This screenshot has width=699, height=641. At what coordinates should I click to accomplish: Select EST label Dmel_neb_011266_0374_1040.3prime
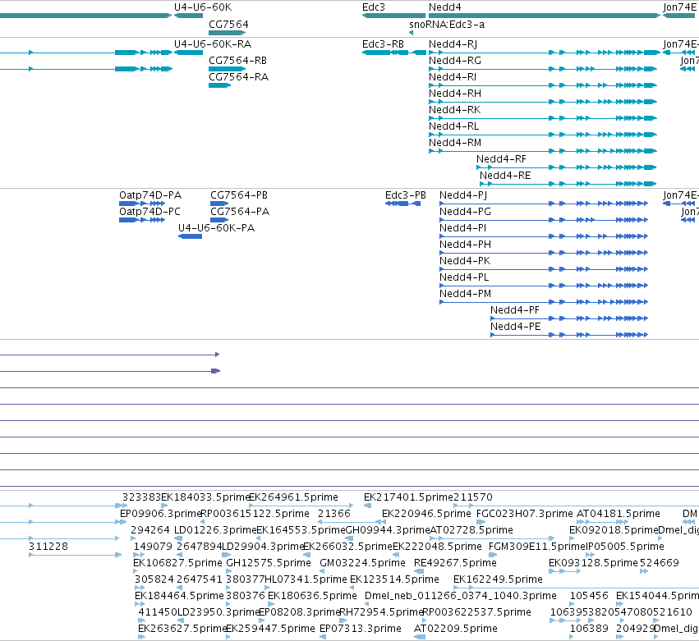pyautogui.click(x=461, y=596)
